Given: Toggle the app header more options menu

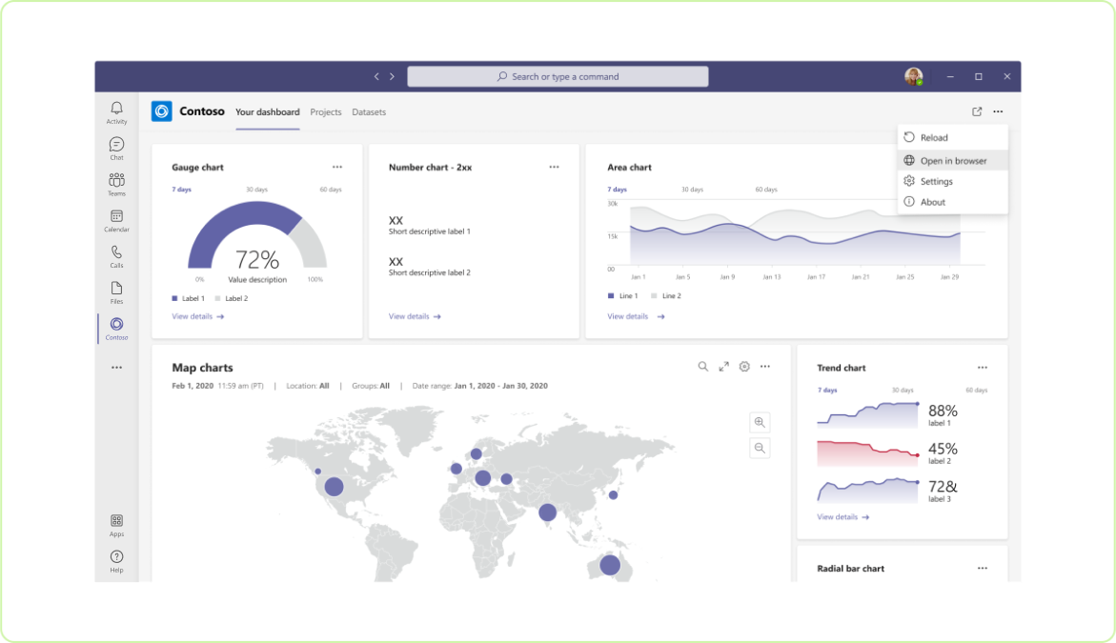Looking at the screenshot, I should (999, 111).
